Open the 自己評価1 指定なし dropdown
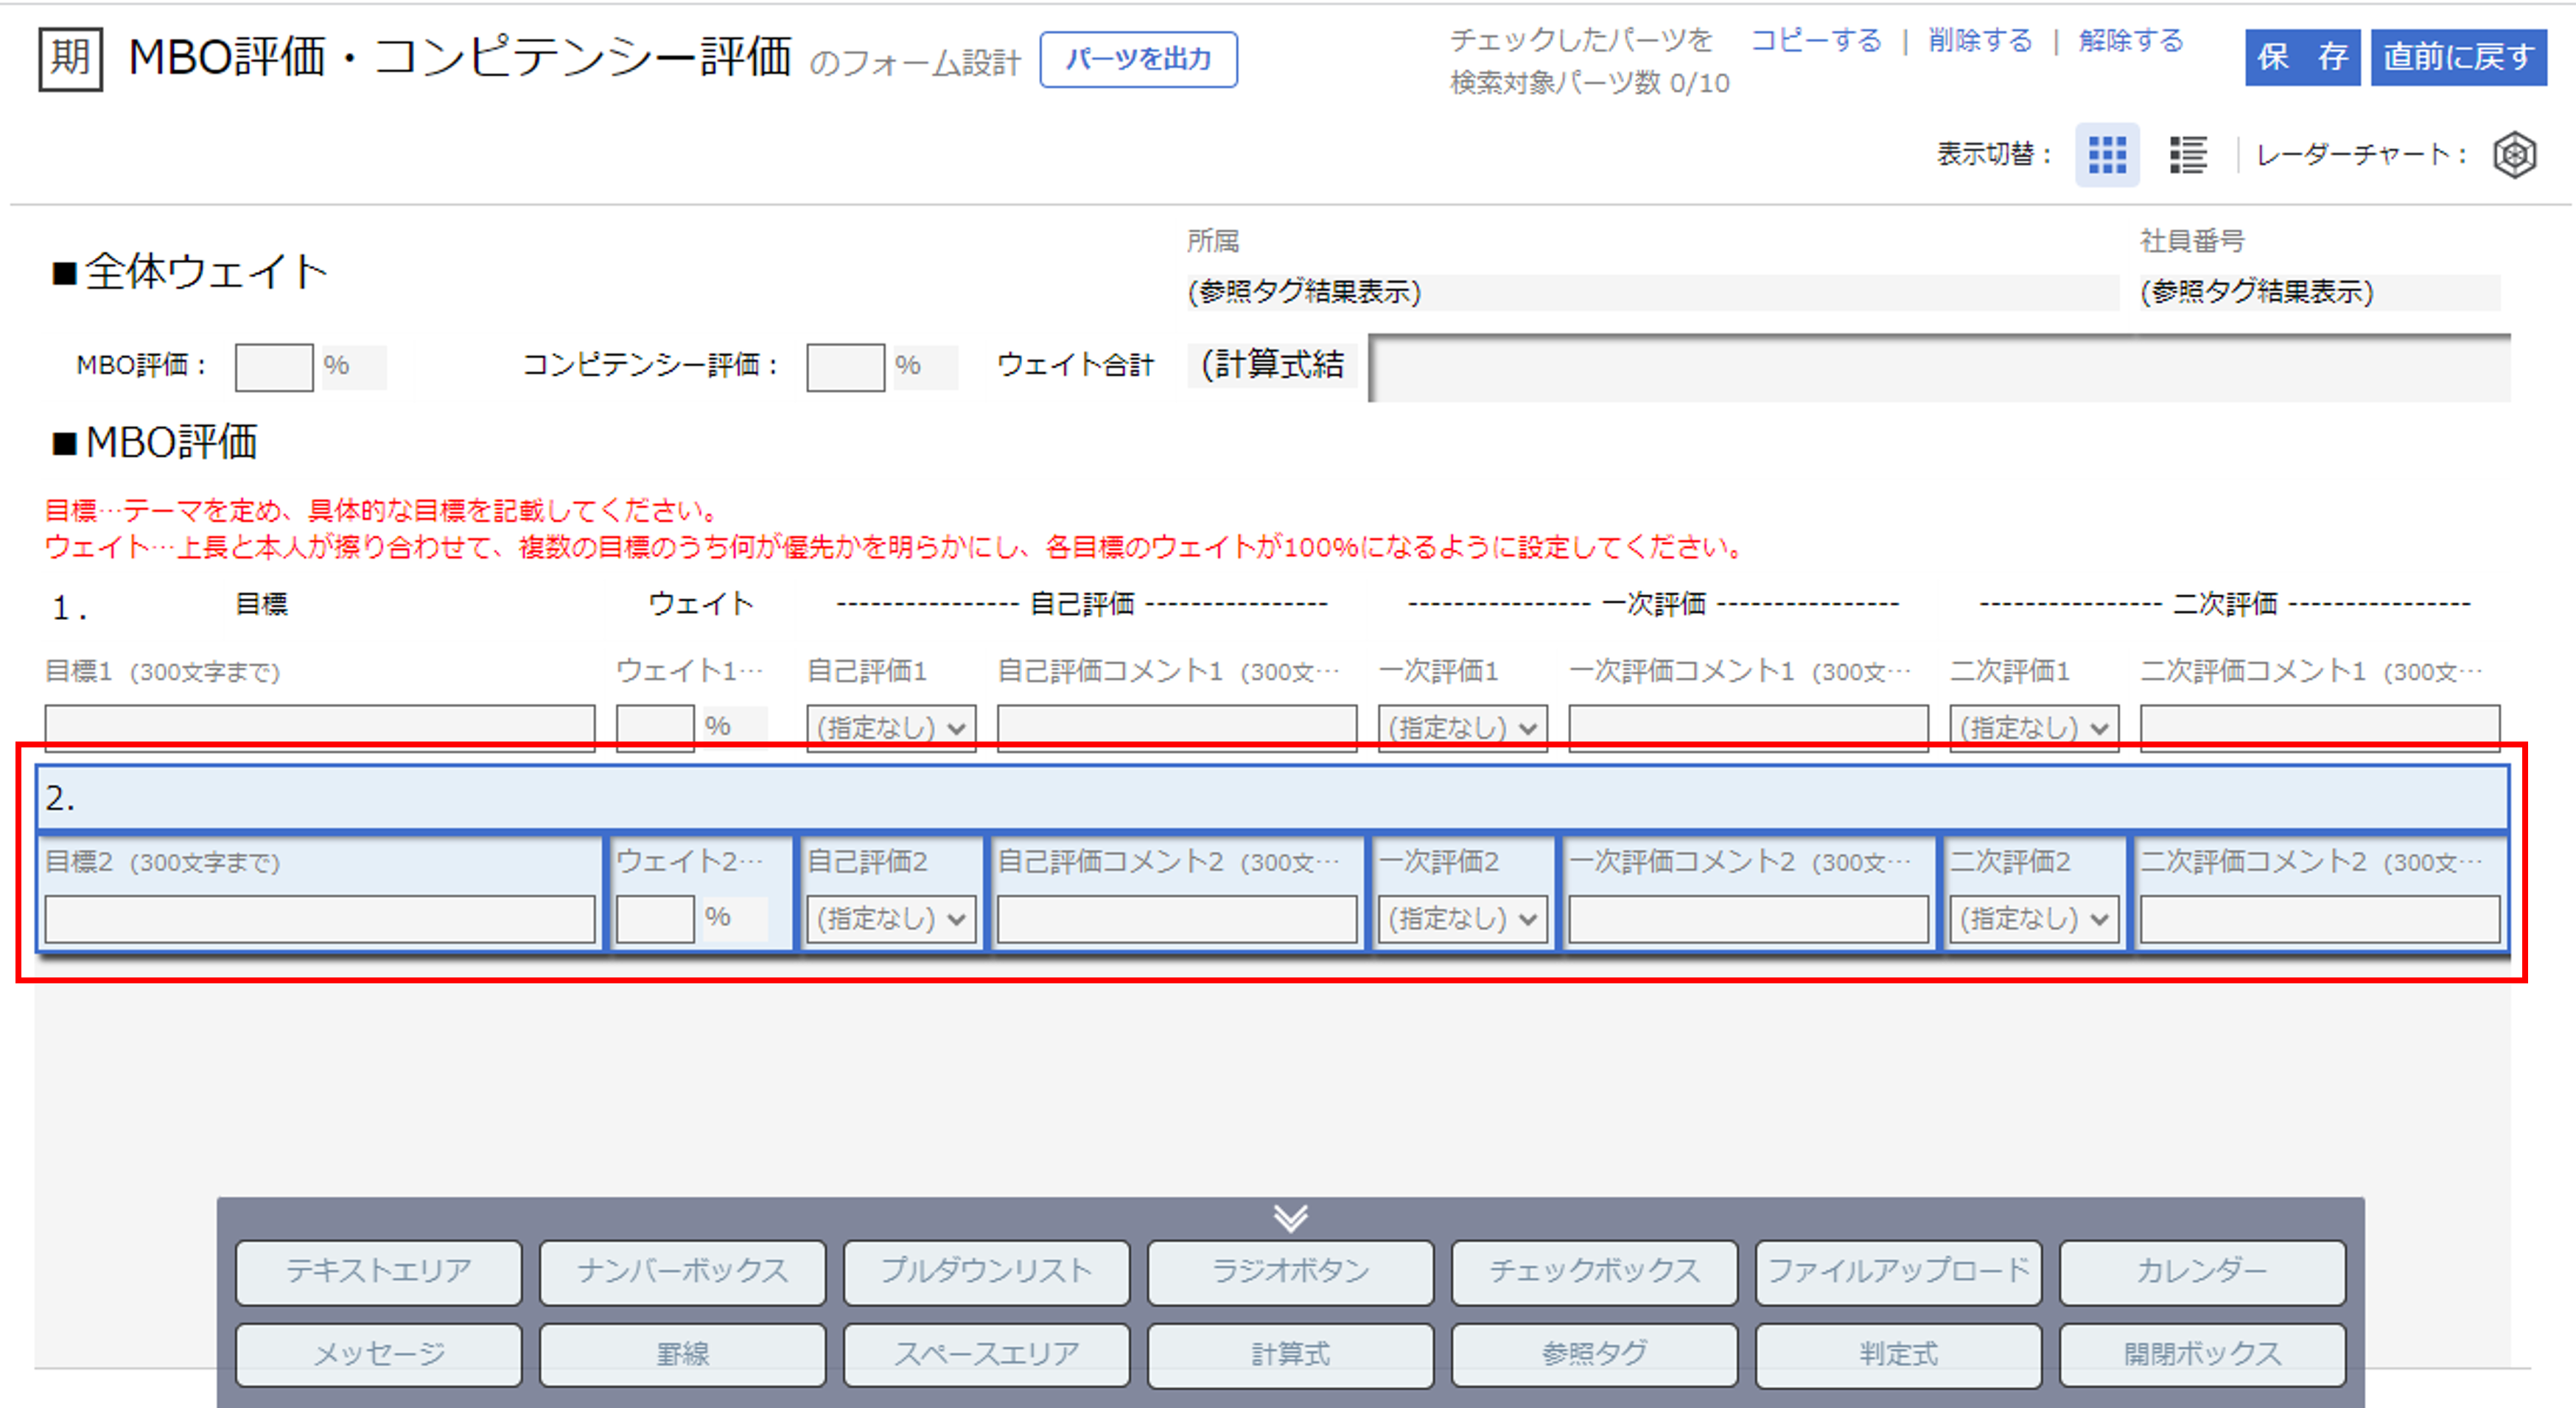 point(889,728)
